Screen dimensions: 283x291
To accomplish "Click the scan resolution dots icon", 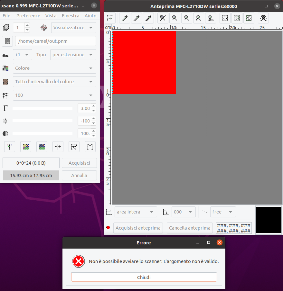I will click(x=5, y=95).
